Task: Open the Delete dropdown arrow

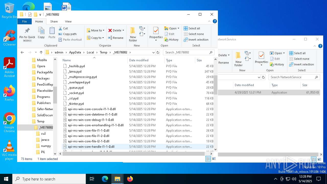Action: (123, 30)
